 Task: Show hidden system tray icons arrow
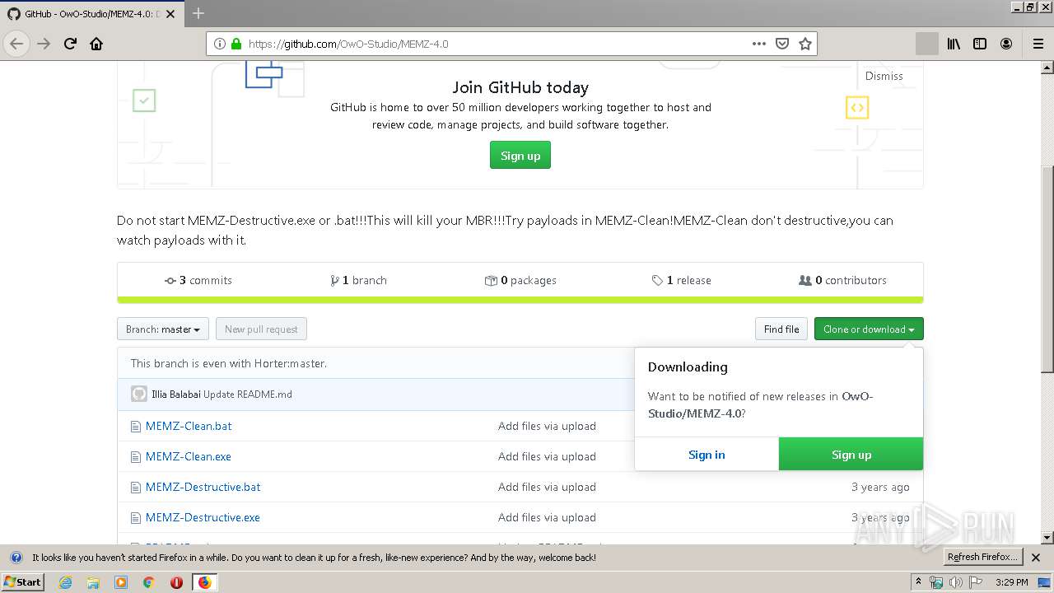[x=918, y=582]
